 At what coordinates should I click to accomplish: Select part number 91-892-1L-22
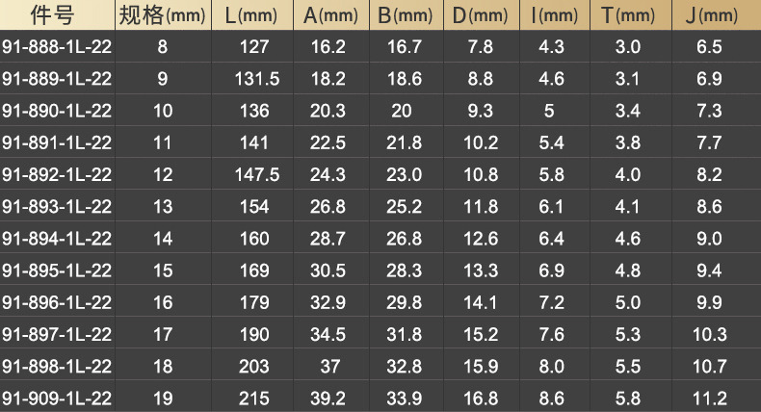[57, 174]
